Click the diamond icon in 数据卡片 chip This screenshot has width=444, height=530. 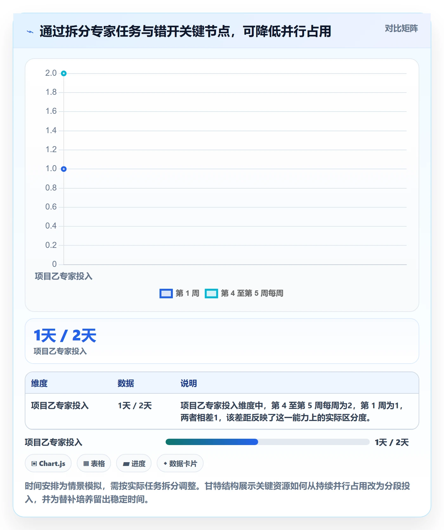165,463
